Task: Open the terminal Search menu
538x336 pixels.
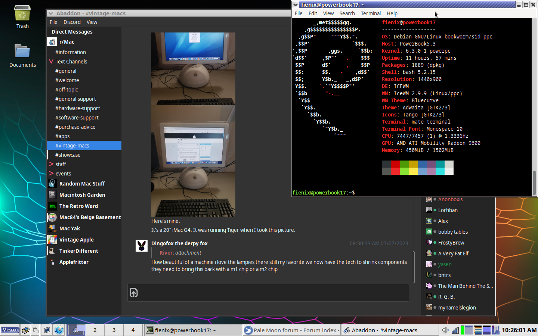Action: click(347, 13)
